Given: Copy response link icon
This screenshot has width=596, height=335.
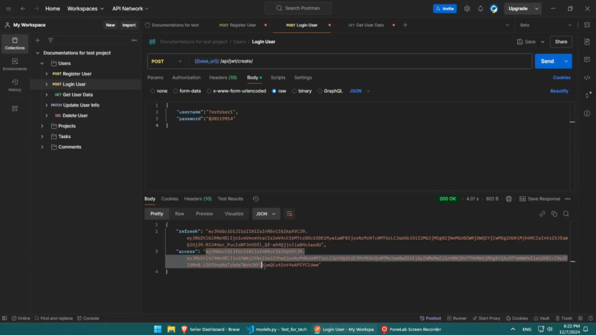Looking at the screenshot, I should pos(542,214).
